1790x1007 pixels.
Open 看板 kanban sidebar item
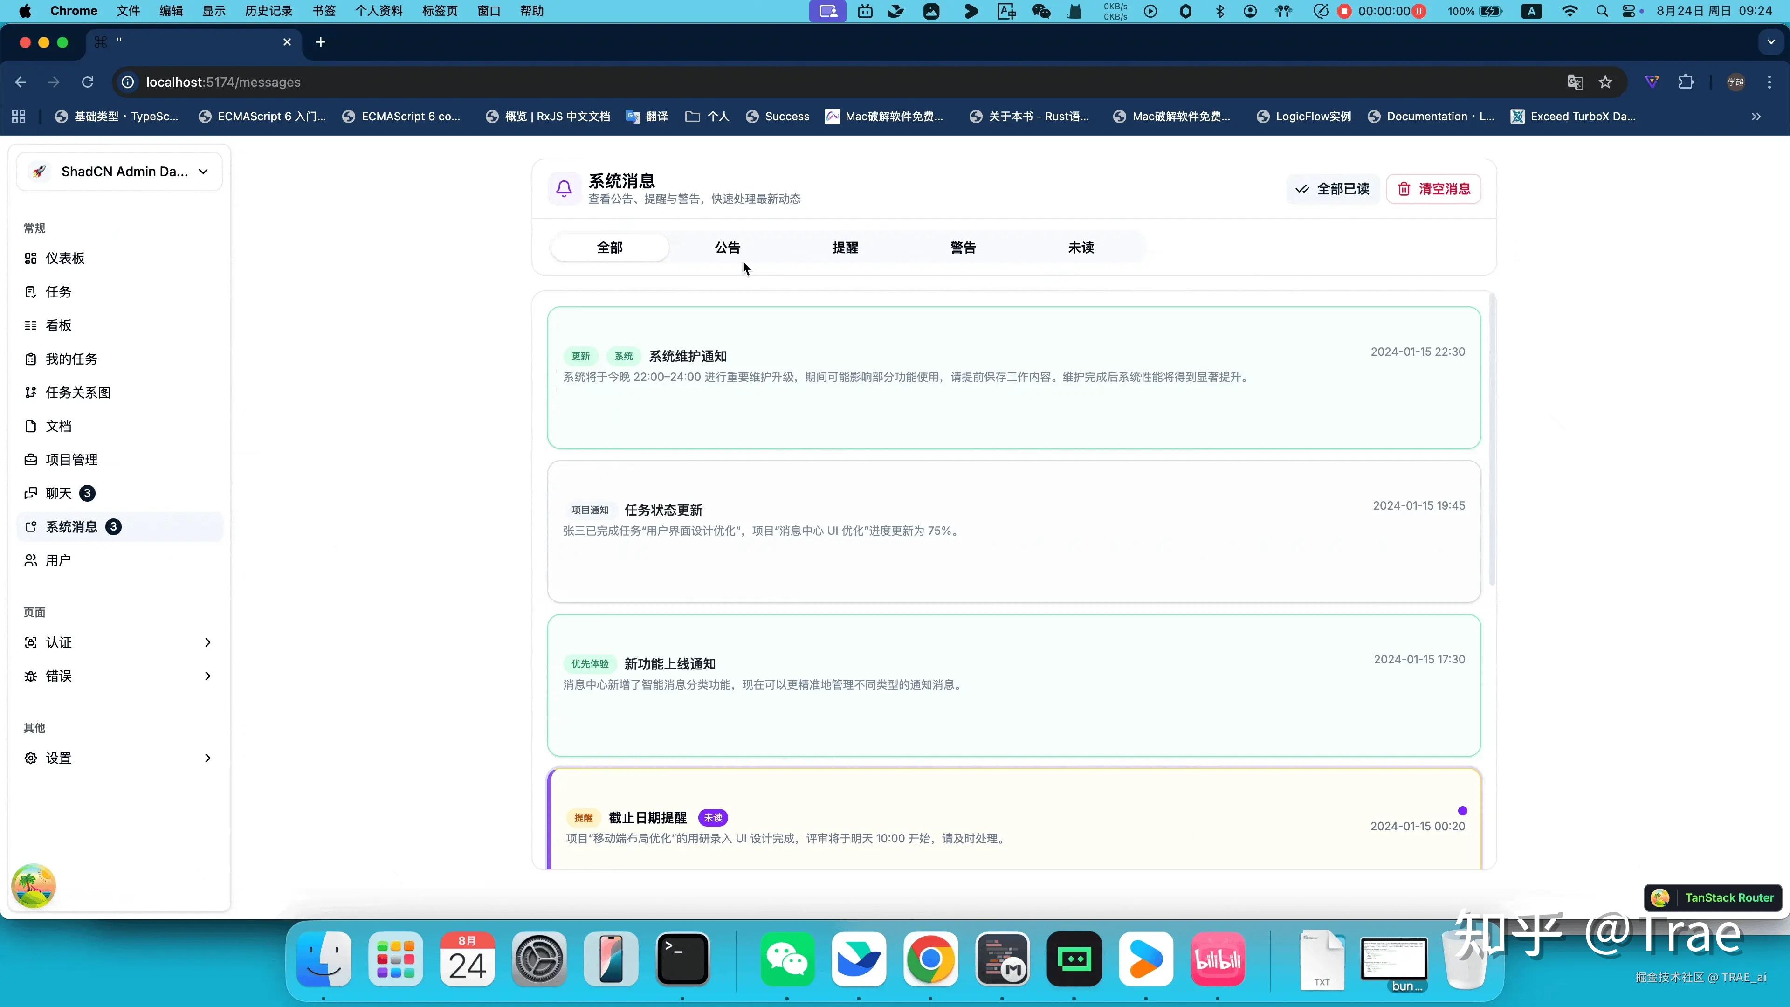click(58, 325)
